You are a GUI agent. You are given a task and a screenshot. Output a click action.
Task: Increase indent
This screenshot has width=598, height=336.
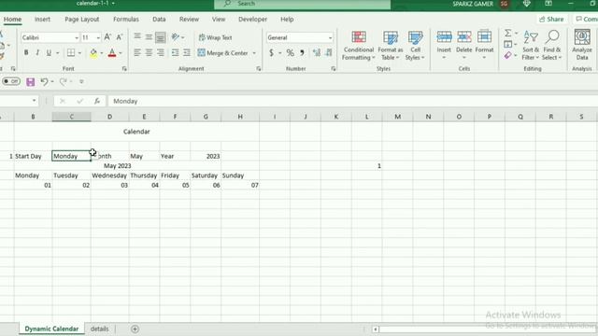[x=187, y=52]
